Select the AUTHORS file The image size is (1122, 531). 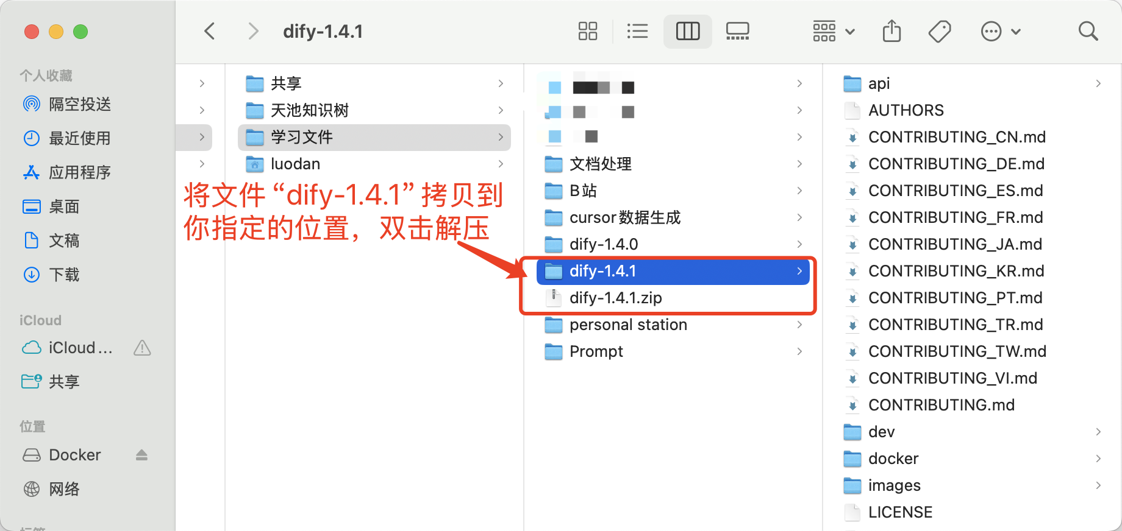[x=973, y=110]
